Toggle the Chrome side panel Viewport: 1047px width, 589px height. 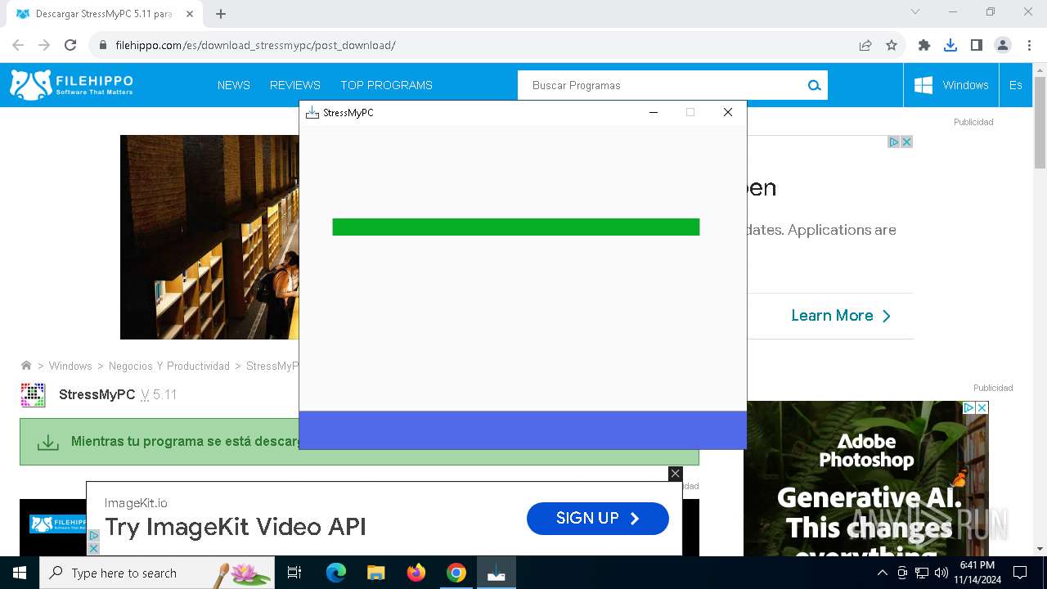[977, 45]
